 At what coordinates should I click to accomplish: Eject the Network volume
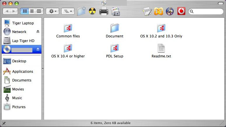pyautogui.click(x=38, y=32)
